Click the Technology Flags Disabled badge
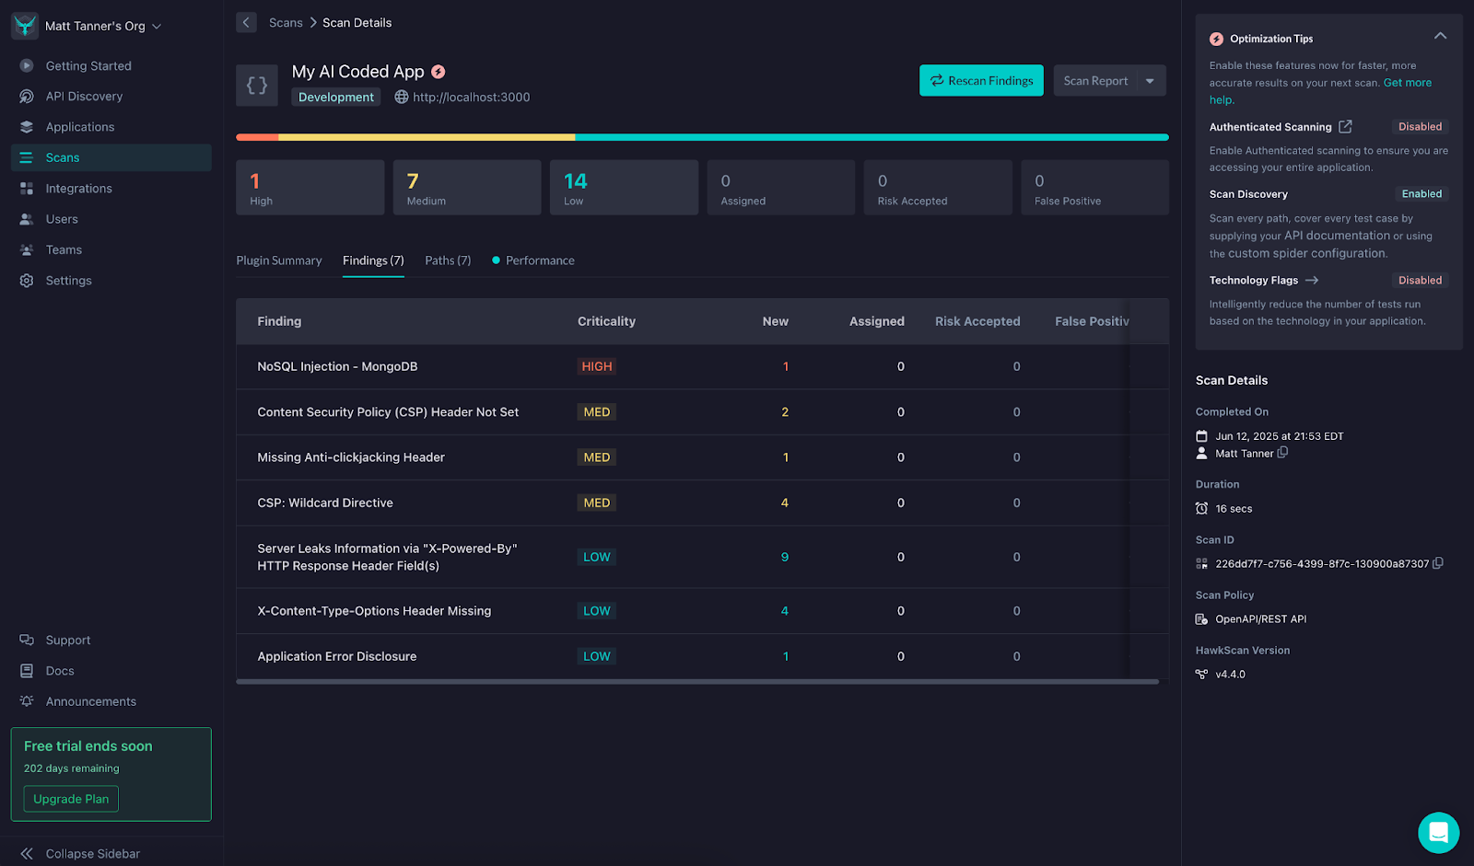Screen dimensions: 1474x866 click(x=1420, y=281)
